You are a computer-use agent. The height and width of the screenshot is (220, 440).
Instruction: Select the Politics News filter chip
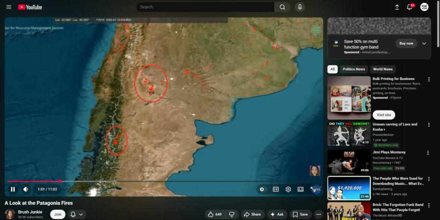[x=354, y=69]
